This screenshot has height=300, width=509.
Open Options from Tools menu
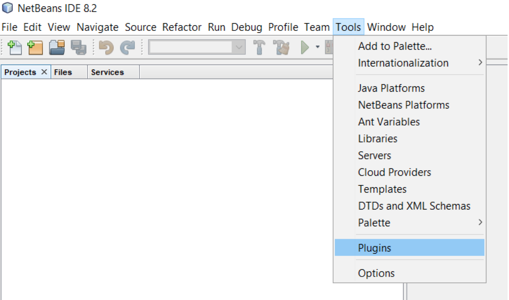coord(410,273)
